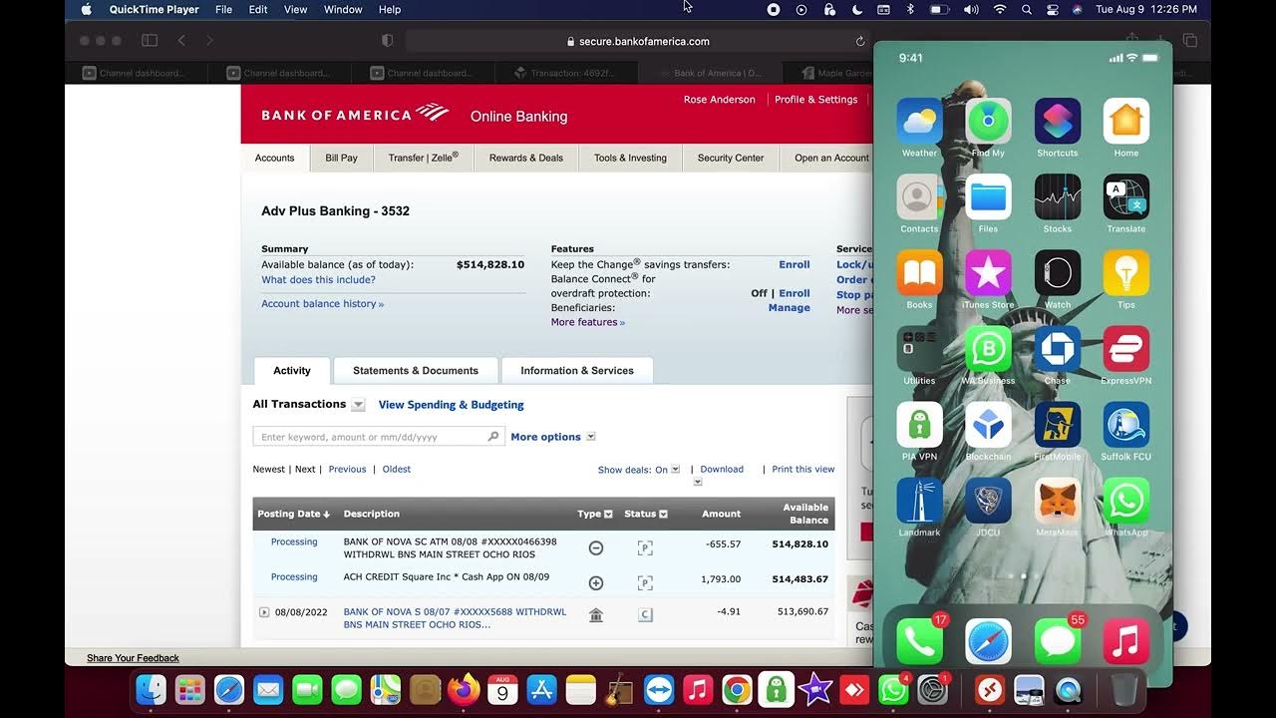The image size is (1276, 718).
Task: Open the Watch app on phone
Action: 1057,273
